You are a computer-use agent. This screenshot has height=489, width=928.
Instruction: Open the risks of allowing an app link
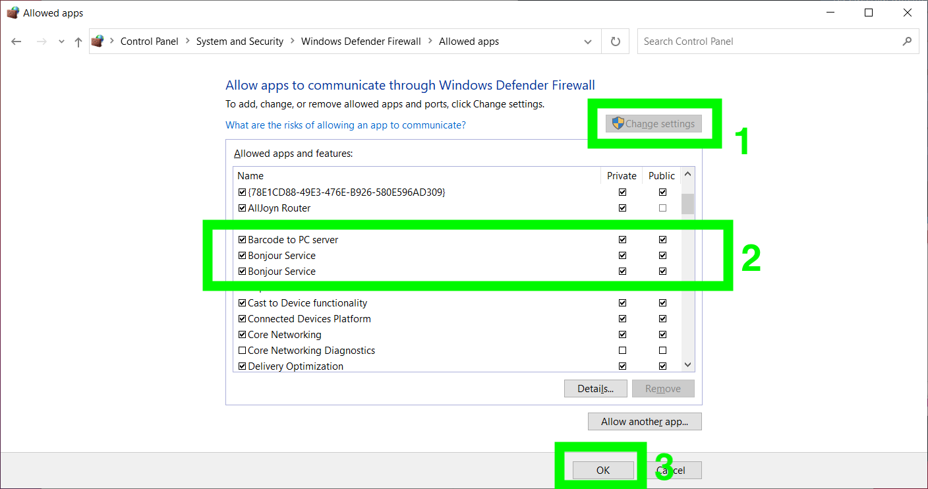click(345, 125)
